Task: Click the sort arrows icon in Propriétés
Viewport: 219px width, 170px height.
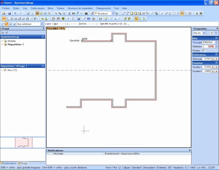Action: coord(216,33)
